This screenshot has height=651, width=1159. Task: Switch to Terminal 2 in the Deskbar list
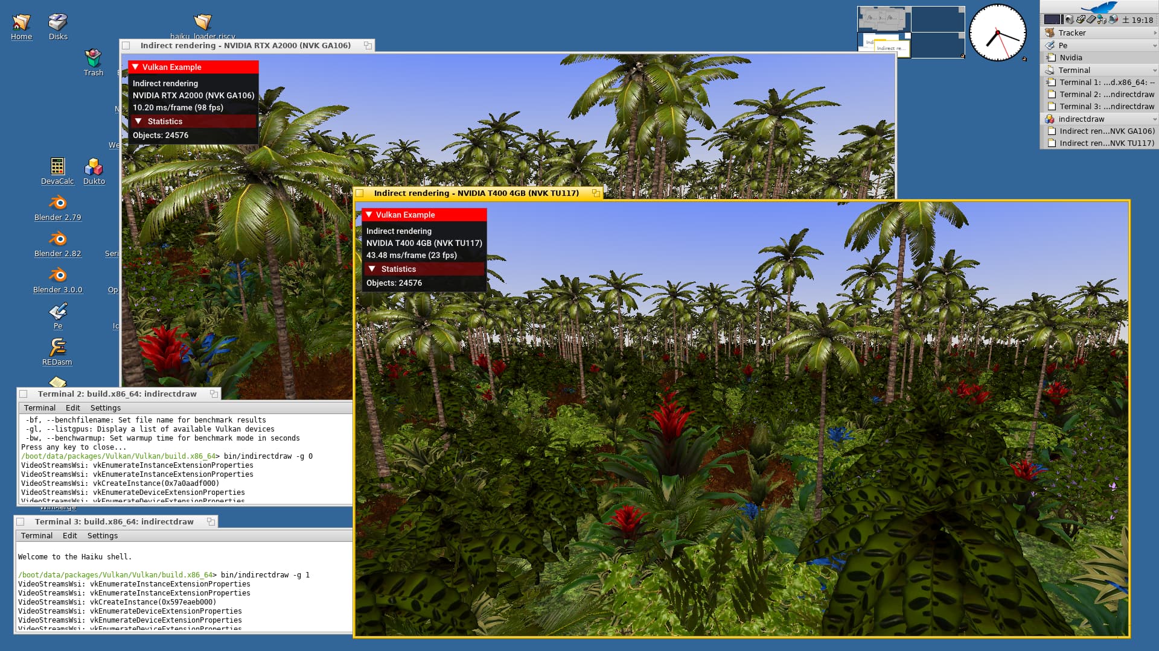1099,94
